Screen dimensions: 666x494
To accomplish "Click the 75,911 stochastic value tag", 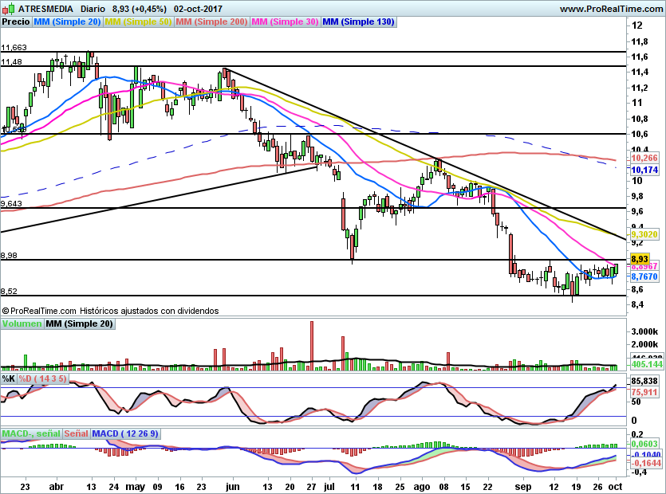I will point(644,392).
